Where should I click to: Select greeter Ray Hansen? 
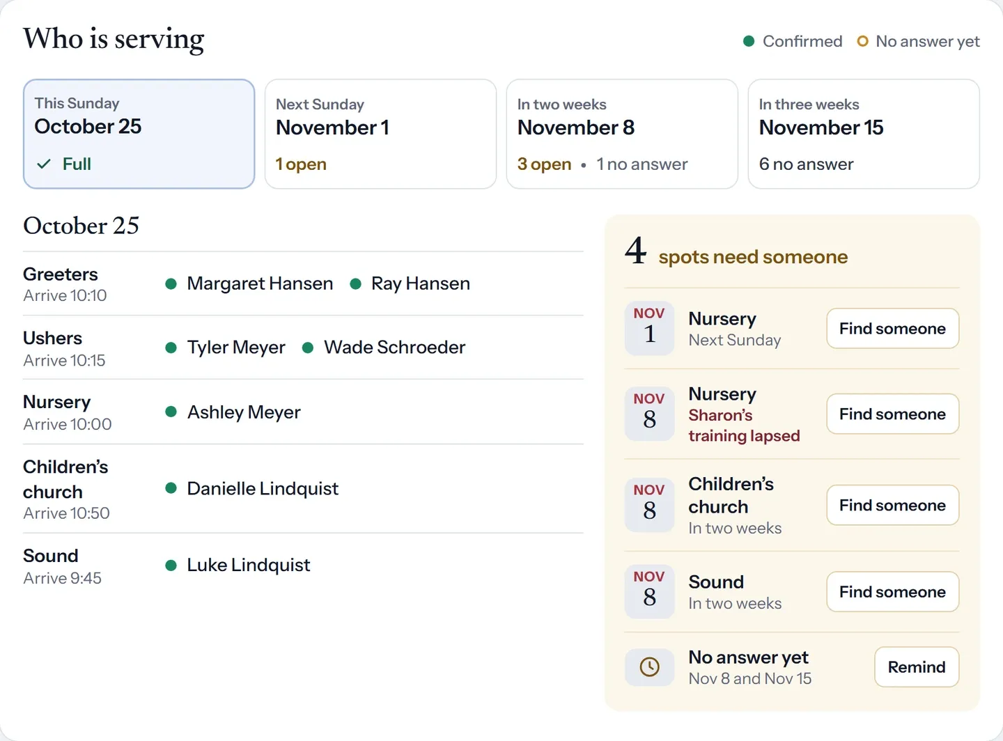click(421, 284)
